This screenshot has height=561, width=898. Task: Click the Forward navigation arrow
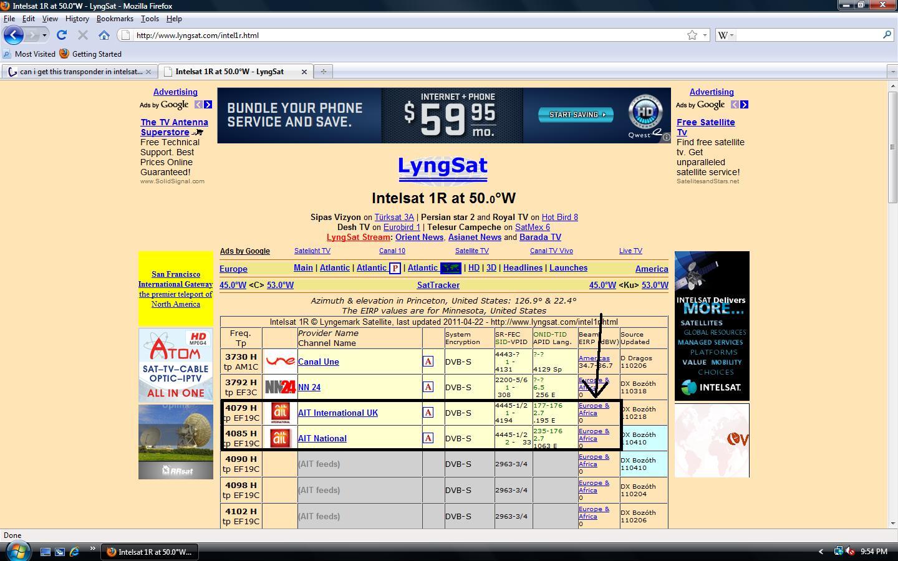(32, 35)
